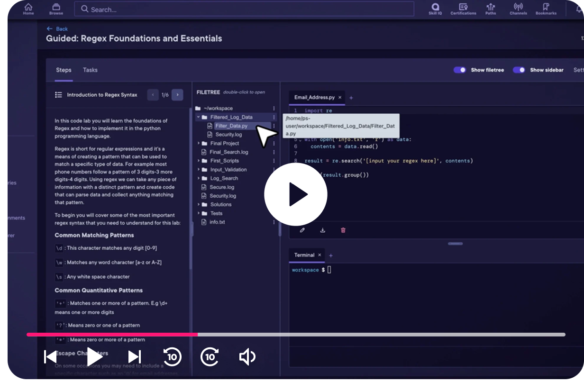Toggle Show sidebar switch
Image resolution: width=584 pixels, height=391 pixels.
(x=519, y=70)
